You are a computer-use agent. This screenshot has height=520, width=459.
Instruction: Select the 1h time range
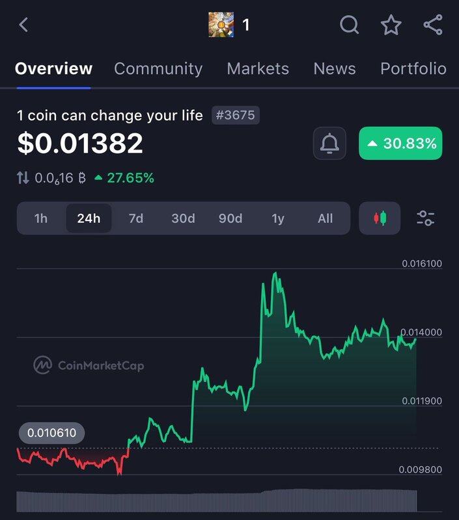(41, 218)
